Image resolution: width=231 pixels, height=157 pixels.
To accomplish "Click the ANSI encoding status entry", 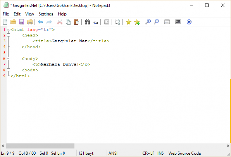I will 113,153.
